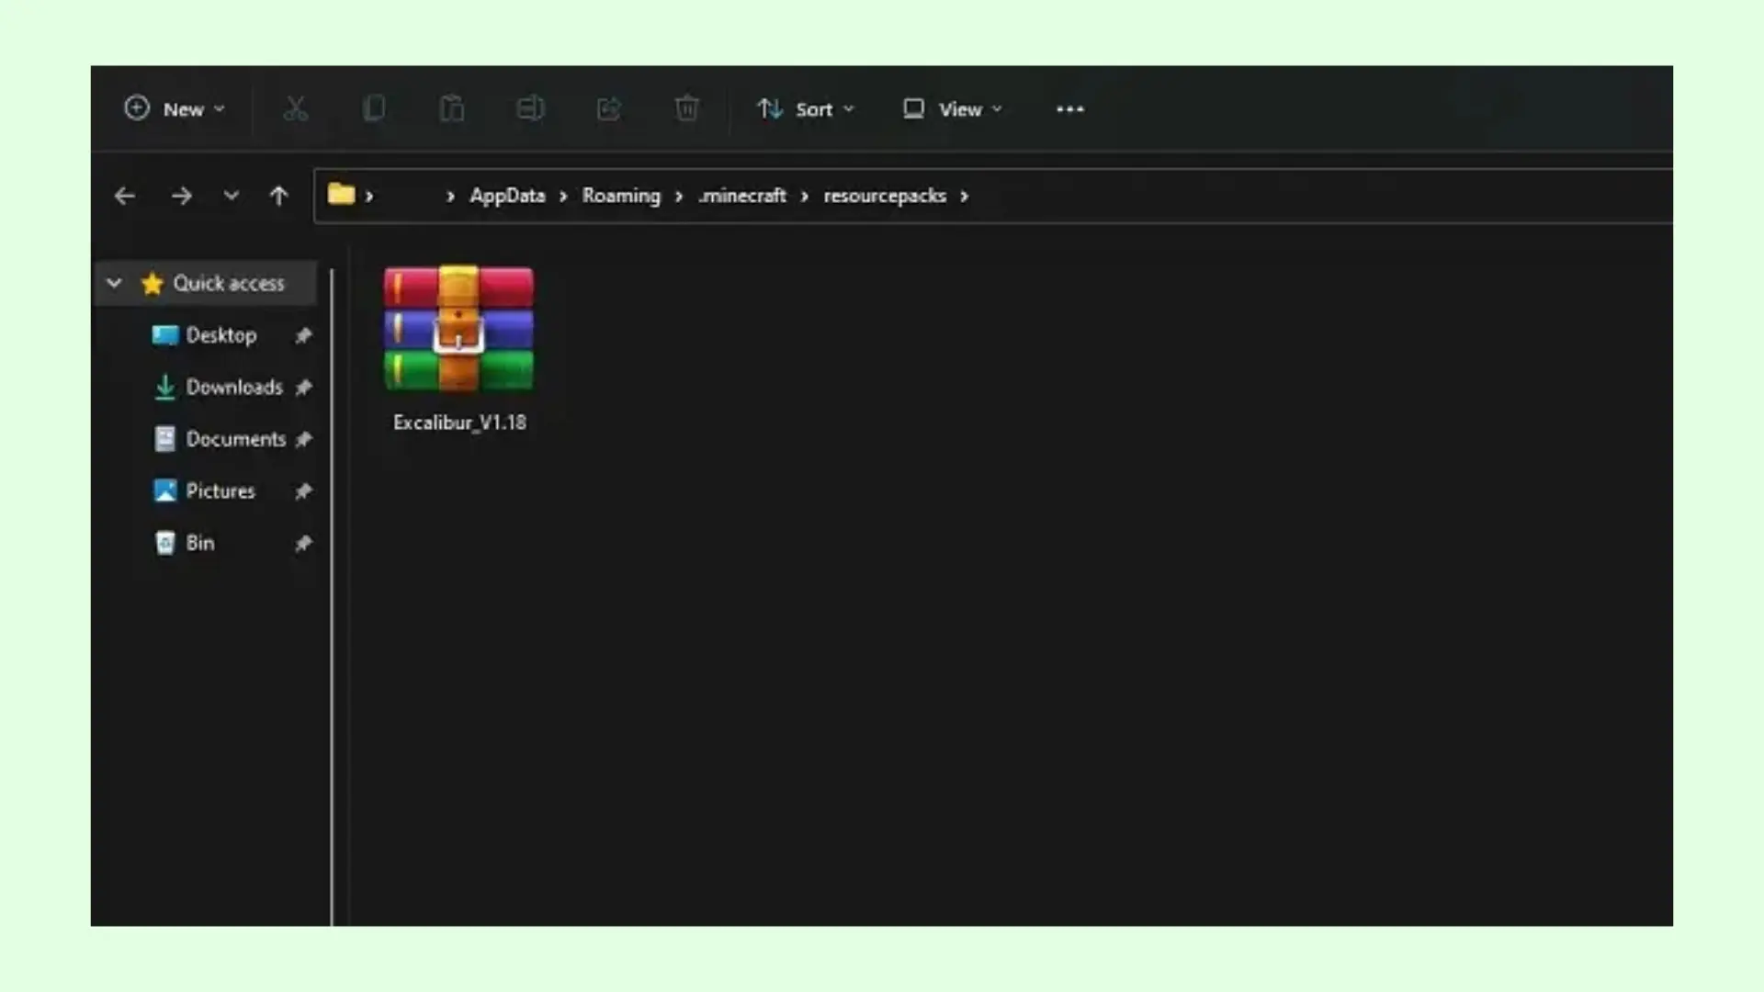Unpin Desktop from Quick access
The width and height of the screenshot is (1764, 992).
[304, 335]
